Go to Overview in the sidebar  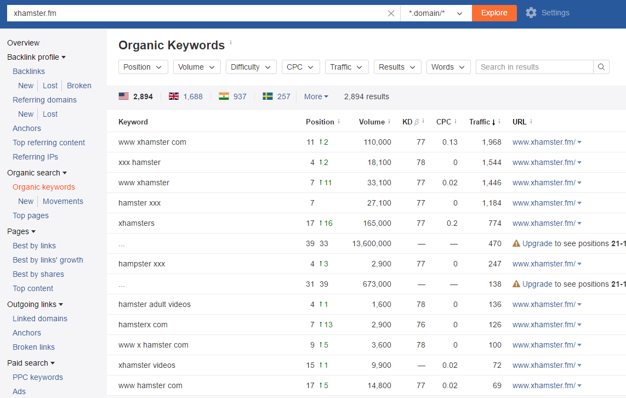pyautogui.click(x=23, y=43)
